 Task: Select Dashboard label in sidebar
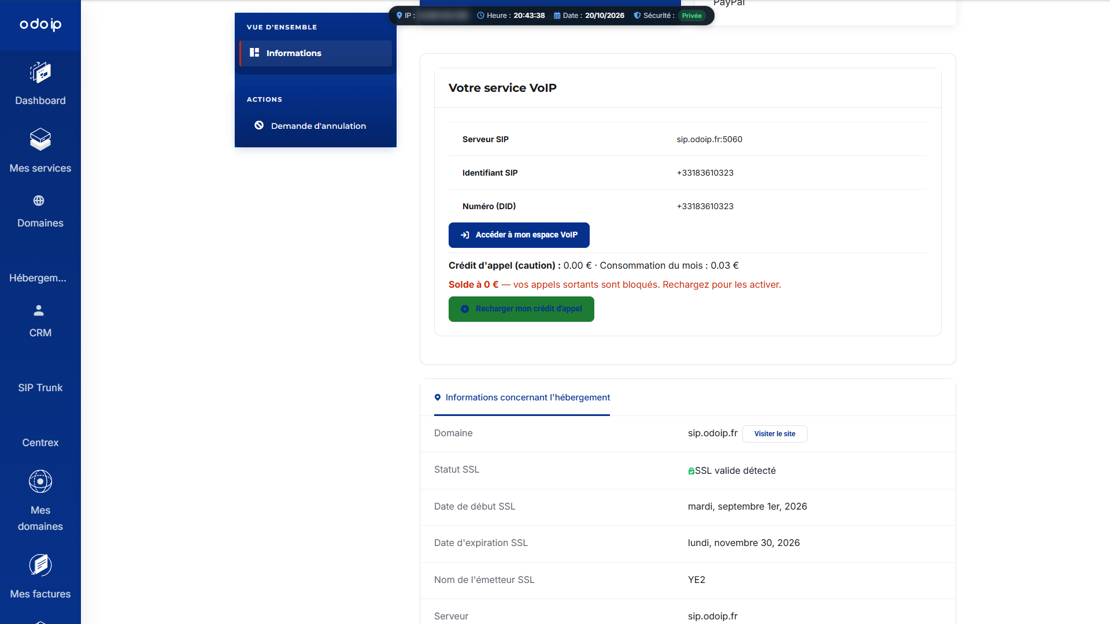coord(40,101)
